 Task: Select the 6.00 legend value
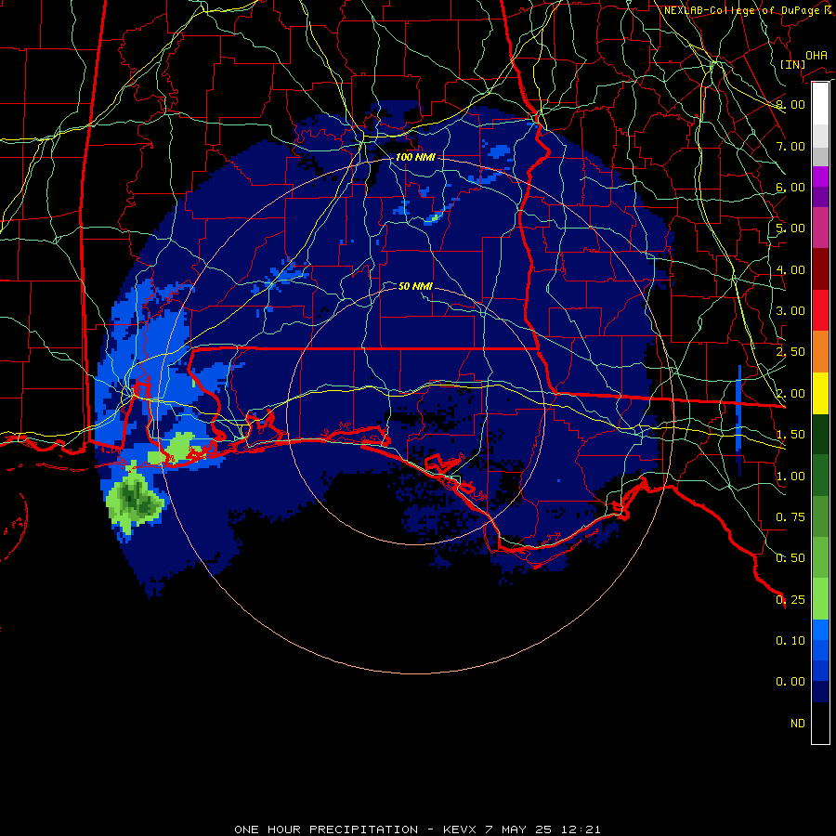(790, 187)
